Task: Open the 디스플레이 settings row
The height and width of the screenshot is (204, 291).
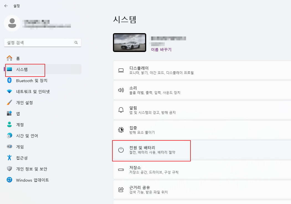Action: click(x=202, y=70)
